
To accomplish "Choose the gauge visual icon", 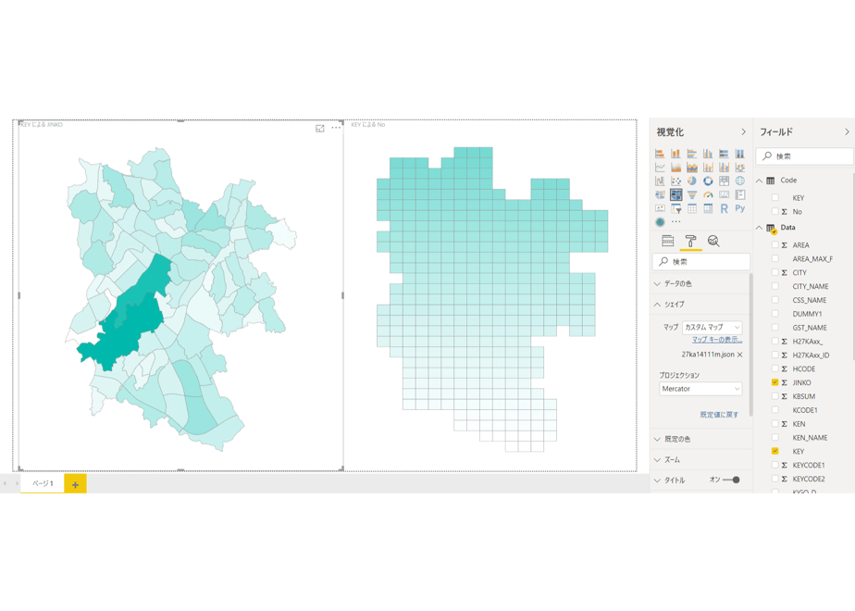I will click(x=708, y=194).
